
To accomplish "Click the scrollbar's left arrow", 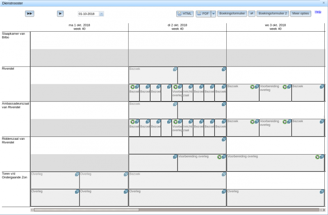I will coord(32,210).
